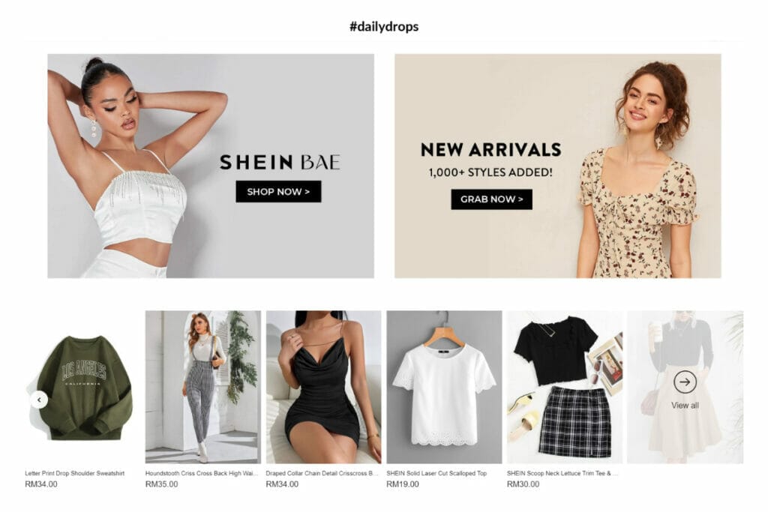
Task: Click the previous carousel arrow icon
Action: [x=39, y=400]
